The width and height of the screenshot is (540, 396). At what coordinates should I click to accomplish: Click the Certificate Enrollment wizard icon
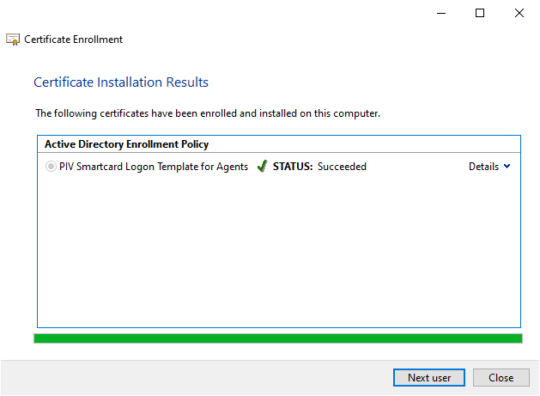coord(13,40)
